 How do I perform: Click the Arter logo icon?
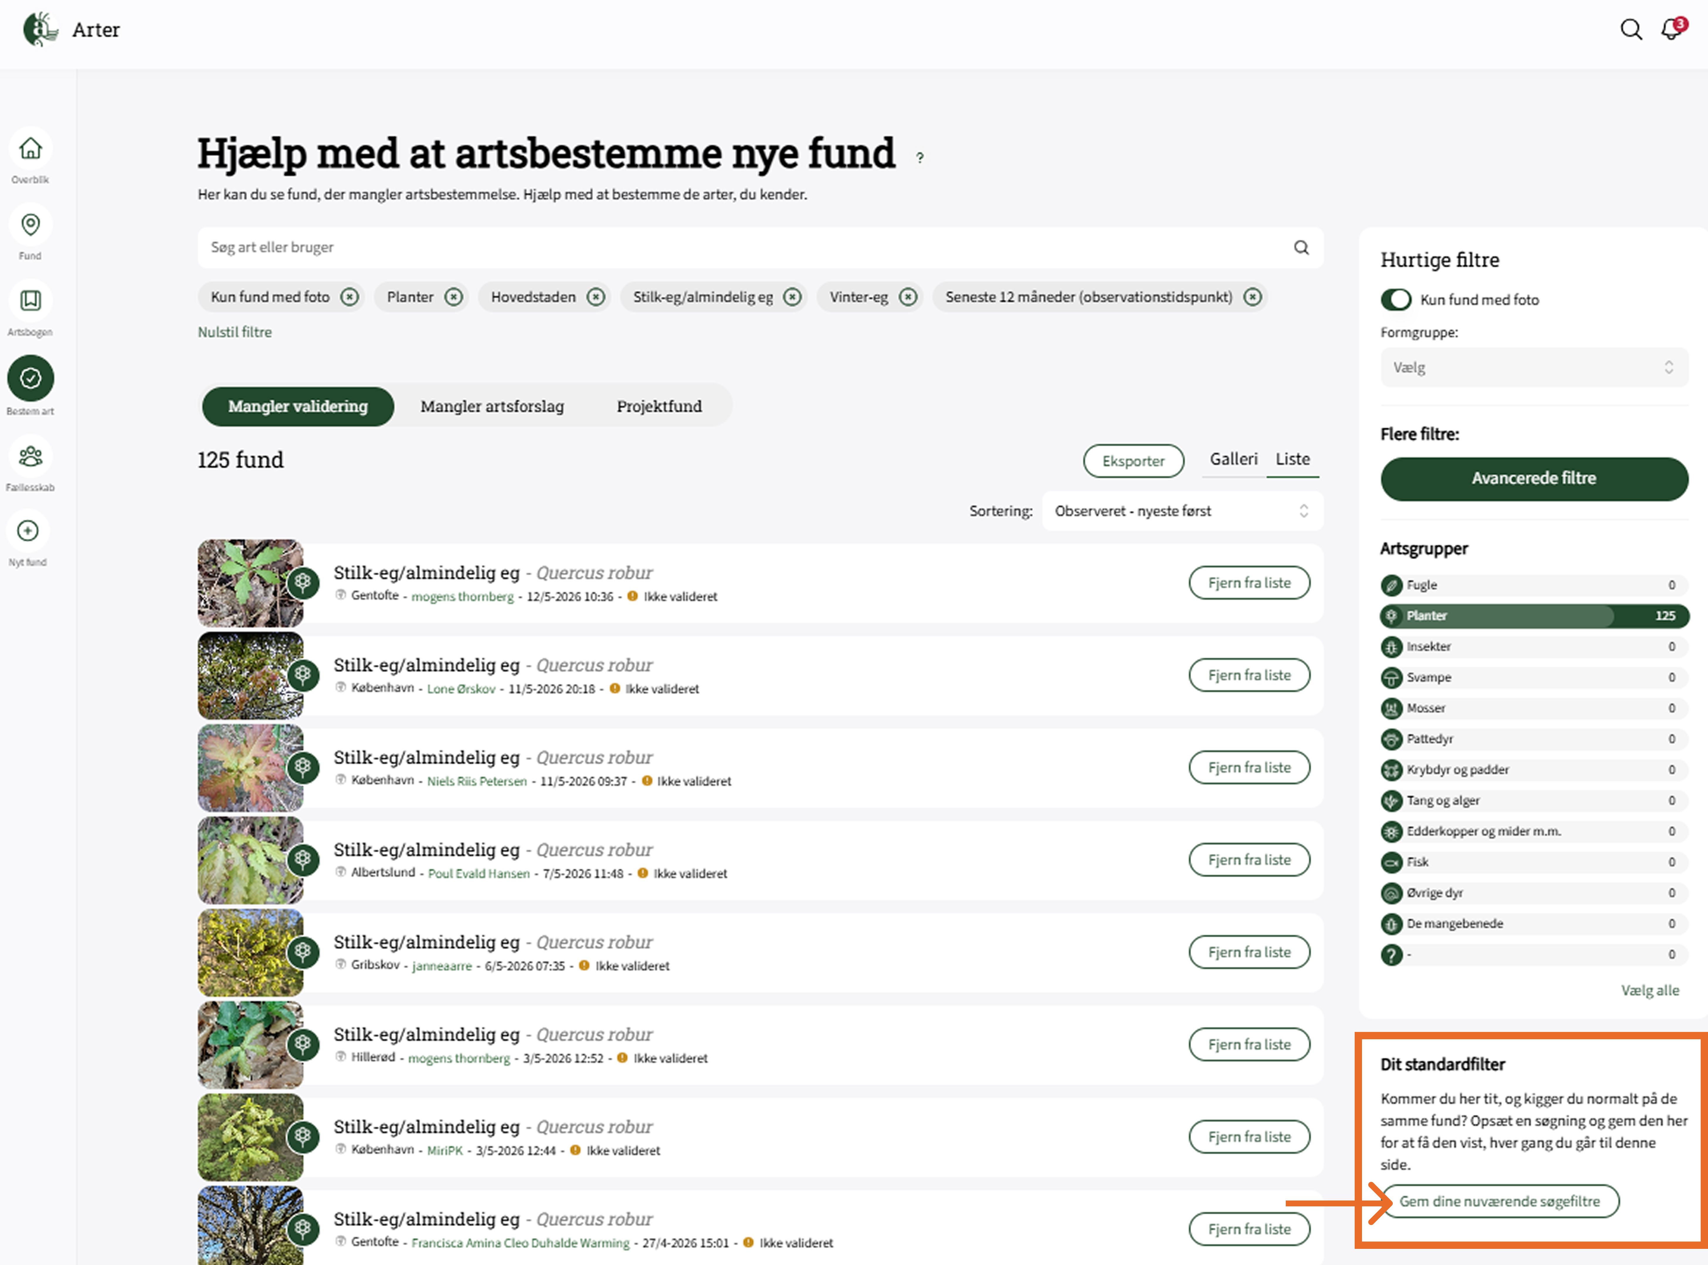[x=40, y=30]
